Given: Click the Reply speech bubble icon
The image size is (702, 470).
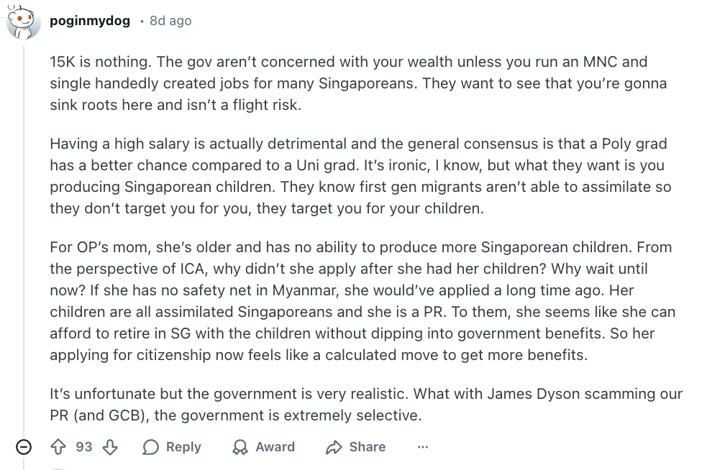Looking at the screenshot, I should [150, 447].
